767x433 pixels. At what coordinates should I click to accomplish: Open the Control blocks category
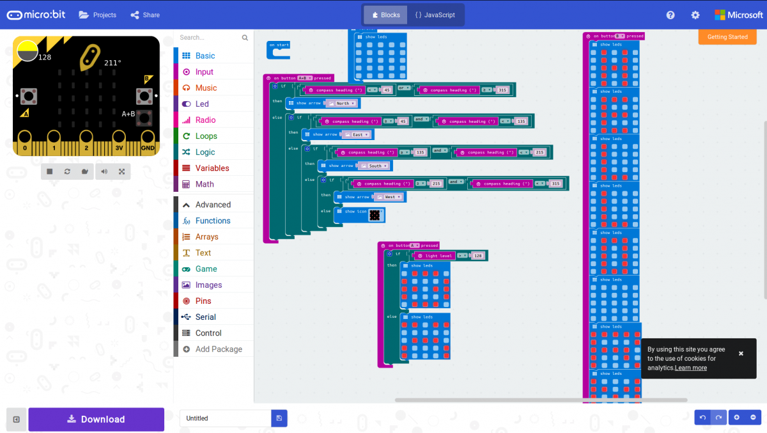(x=213, y=333)
